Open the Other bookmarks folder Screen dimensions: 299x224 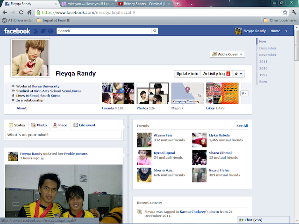coord(280,20)
